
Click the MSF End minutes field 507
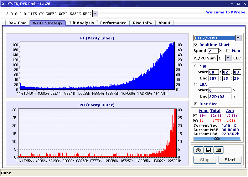click(x=214, y=78)
